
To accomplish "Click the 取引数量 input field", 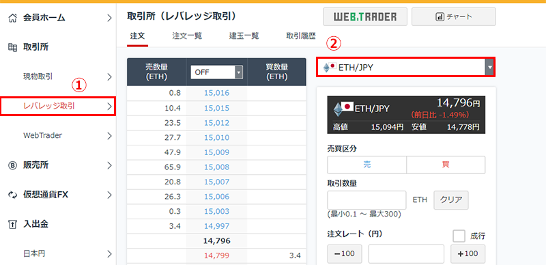I will (367, 200).
